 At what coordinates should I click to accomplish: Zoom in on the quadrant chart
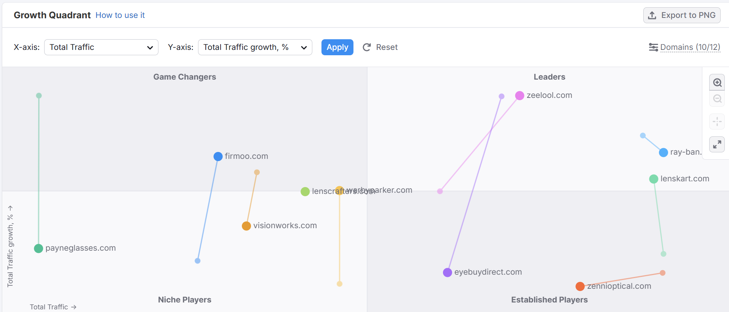(717, 82)
